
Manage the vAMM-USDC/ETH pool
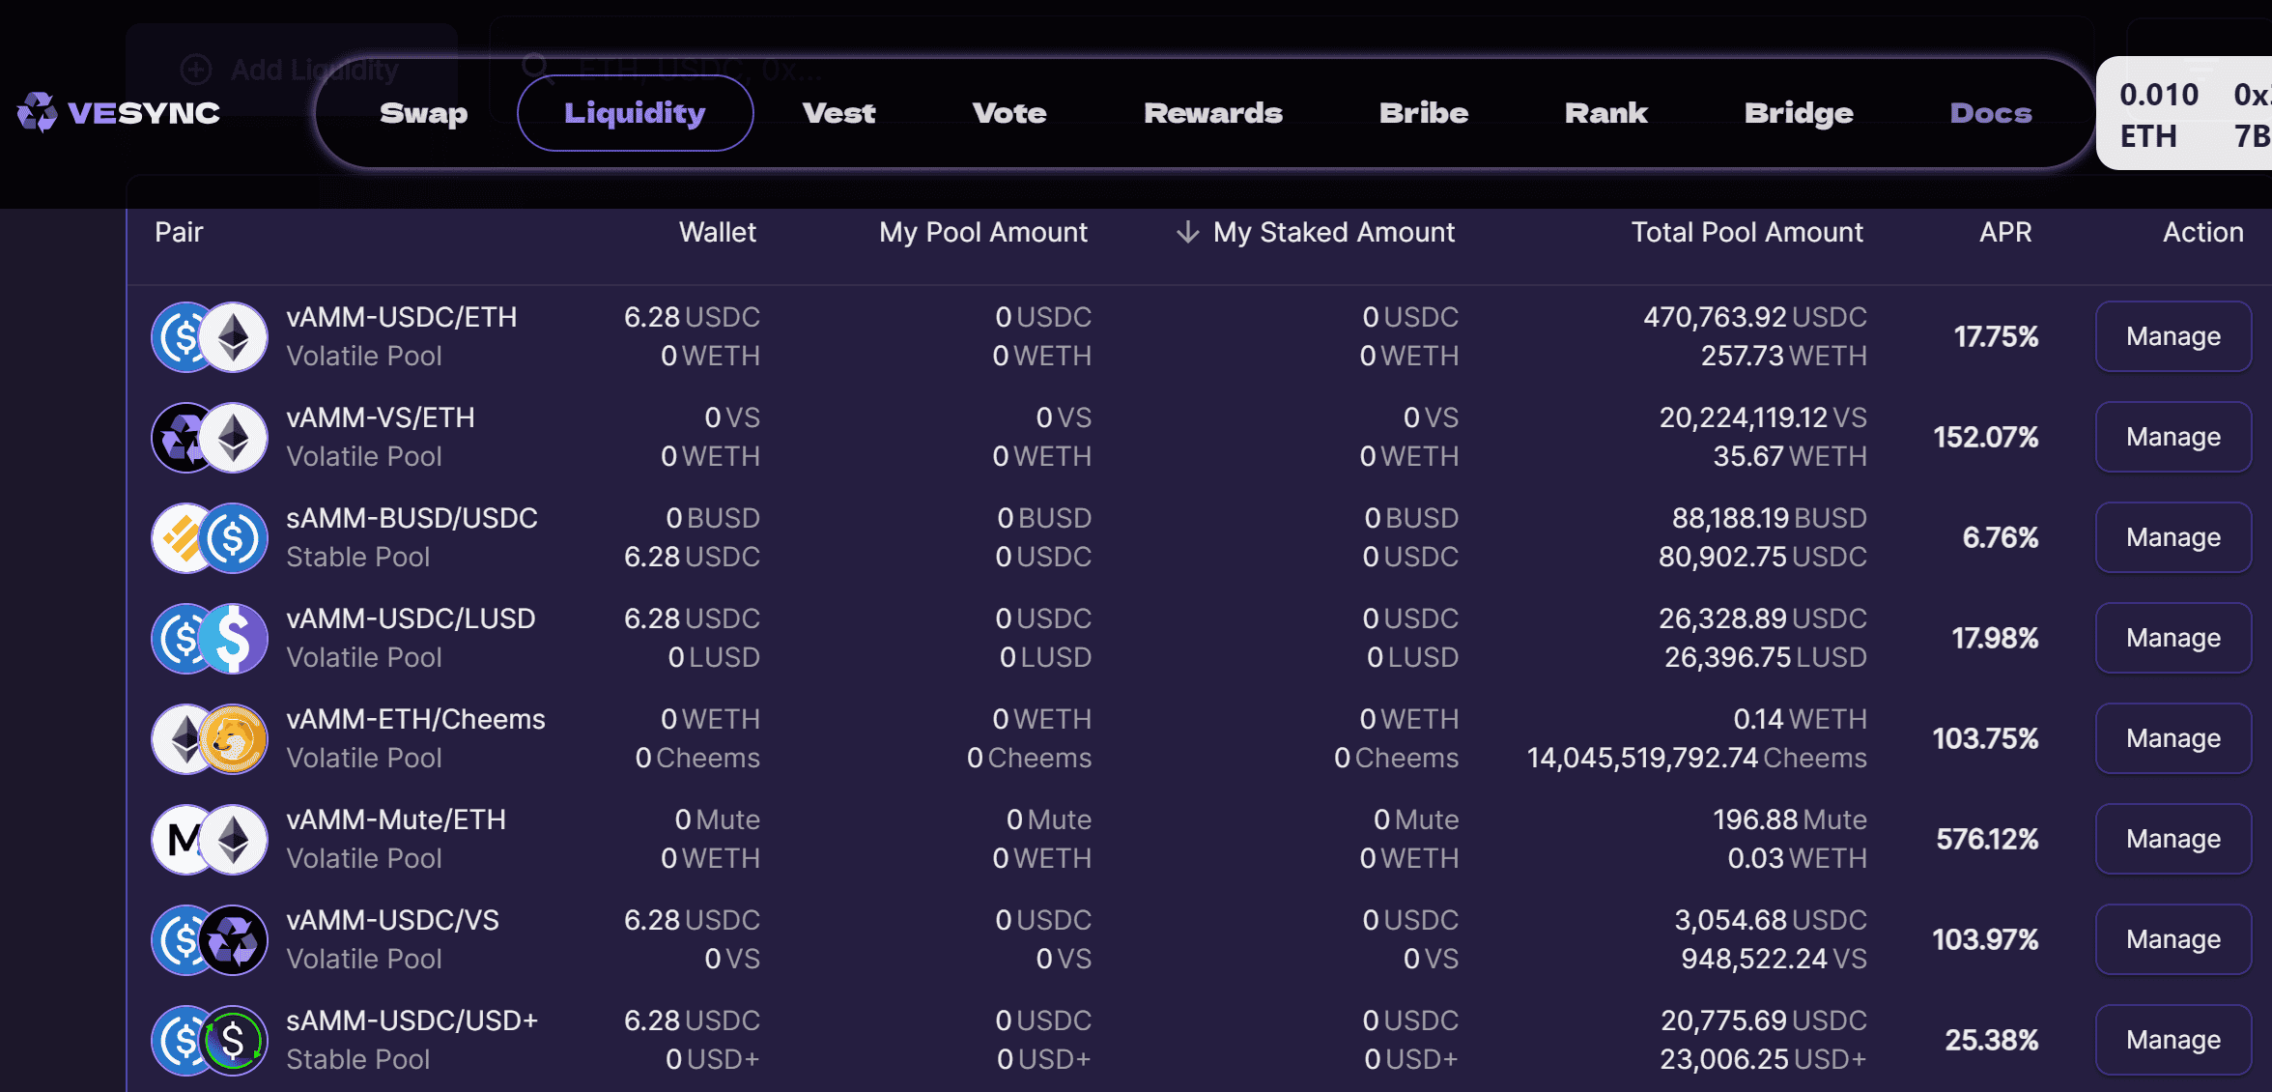[x=2173, y=336]
